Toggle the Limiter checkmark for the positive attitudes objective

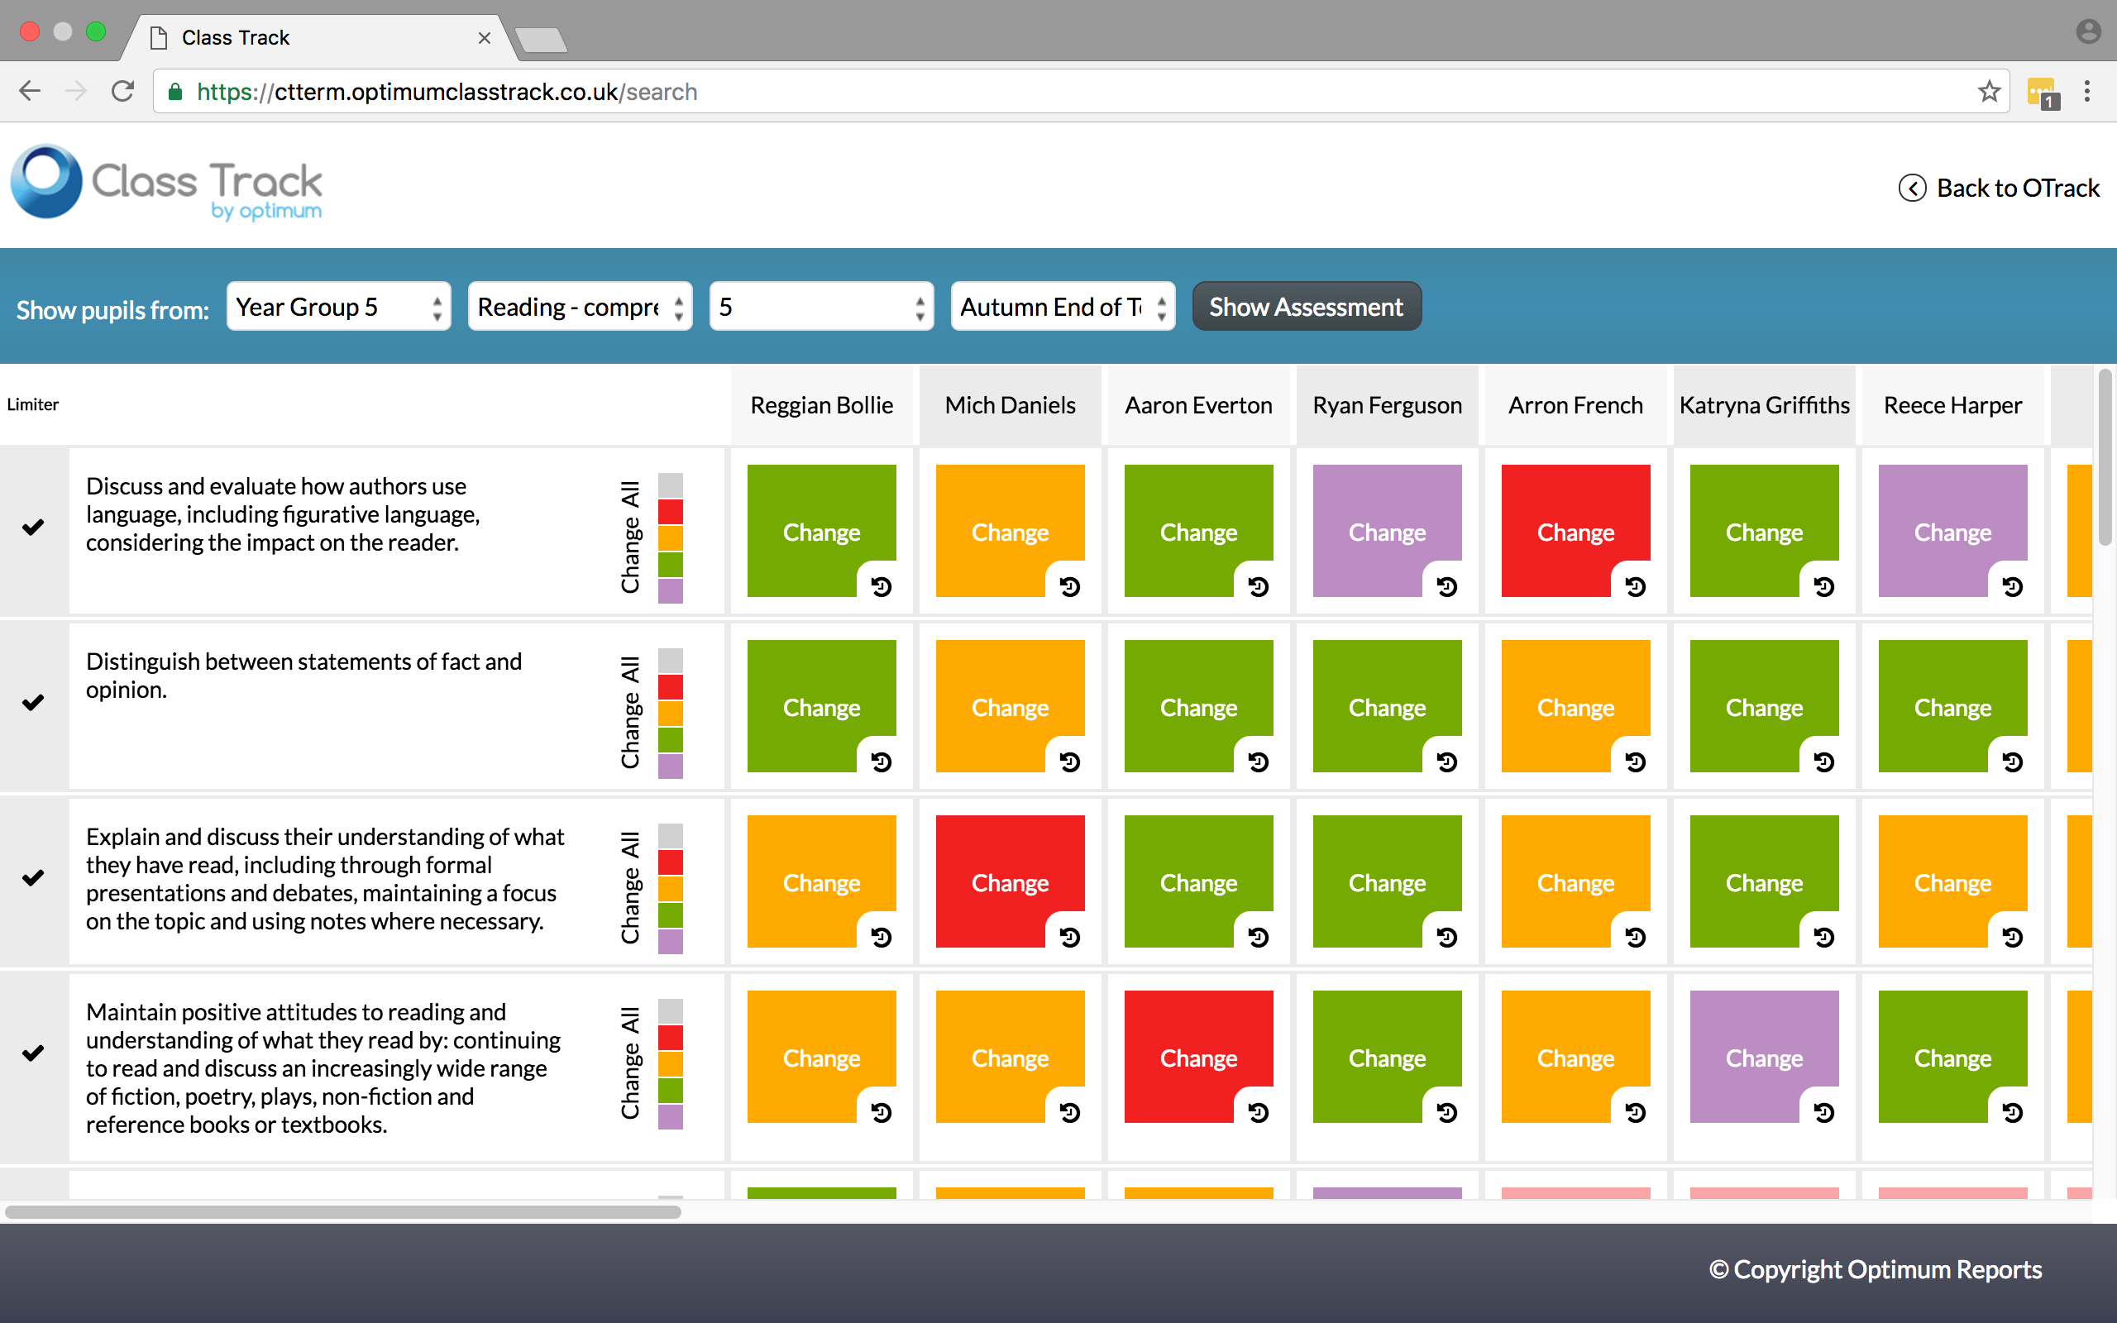(x=33, y=1053)
